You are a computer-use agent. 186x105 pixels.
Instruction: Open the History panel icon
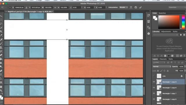(x=149, y=15)
